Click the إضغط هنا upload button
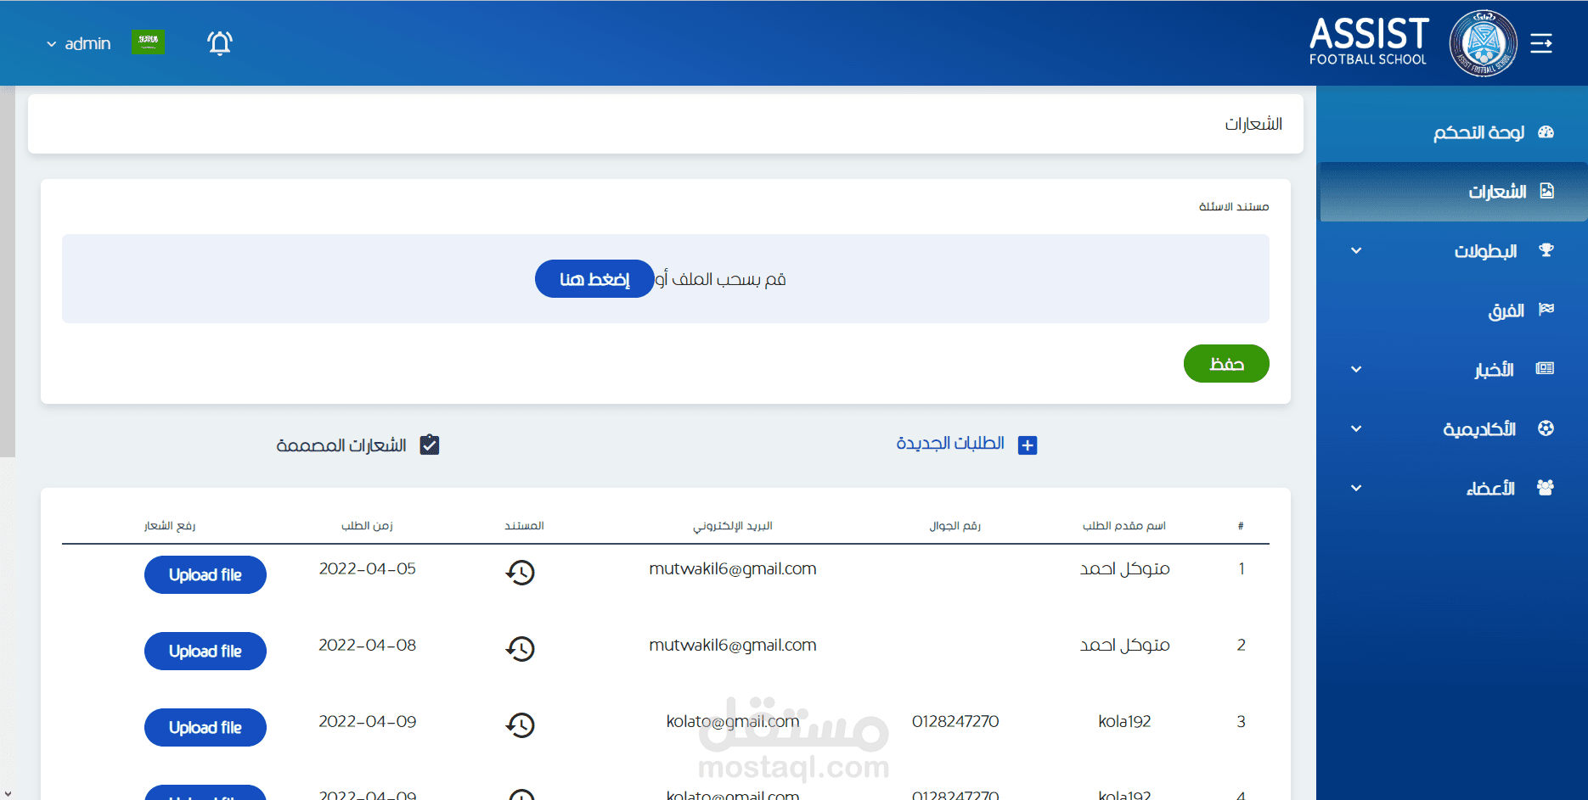1588x800 pixels. pyautogui.click(x=594, y=278)
